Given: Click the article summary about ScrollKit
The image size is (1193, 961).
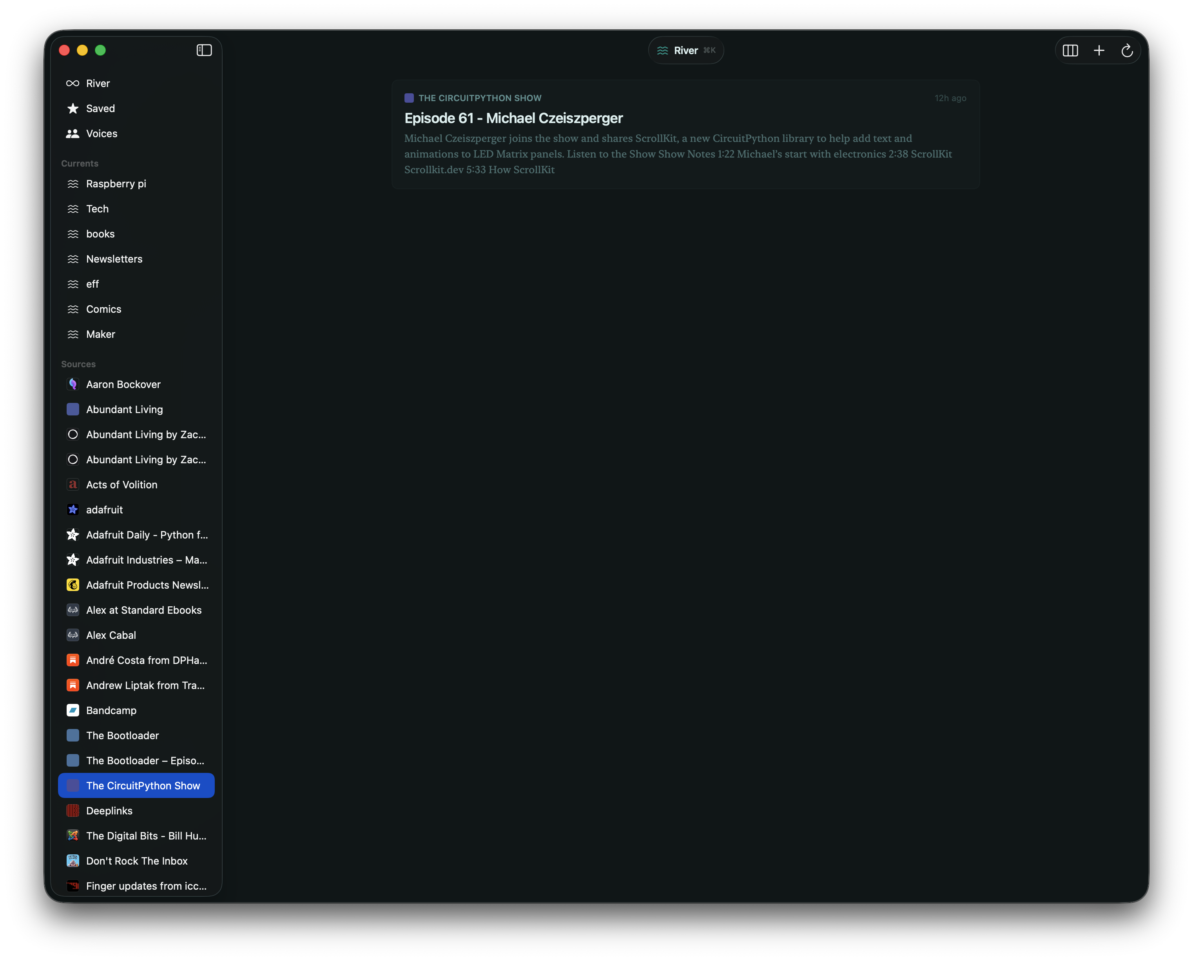Looking at the screenshot, I should (x=678, y=154).
